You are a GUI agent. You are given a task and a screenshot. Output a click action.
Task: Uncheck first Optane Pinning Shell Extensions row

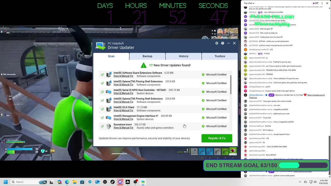tap(102, 83)
